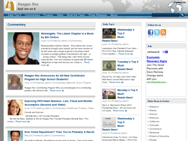Image resolution: width=188 pixels, height=141 pixels.
Task: Select Florida in State News
Action: [153, 140]
